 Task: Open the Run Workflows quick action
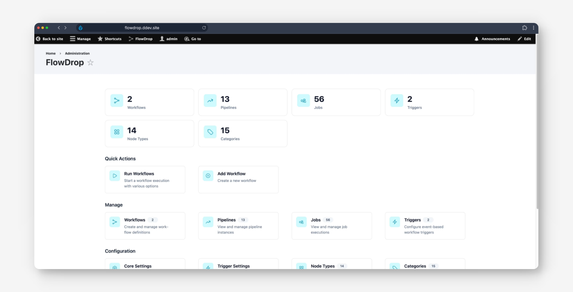145,180
